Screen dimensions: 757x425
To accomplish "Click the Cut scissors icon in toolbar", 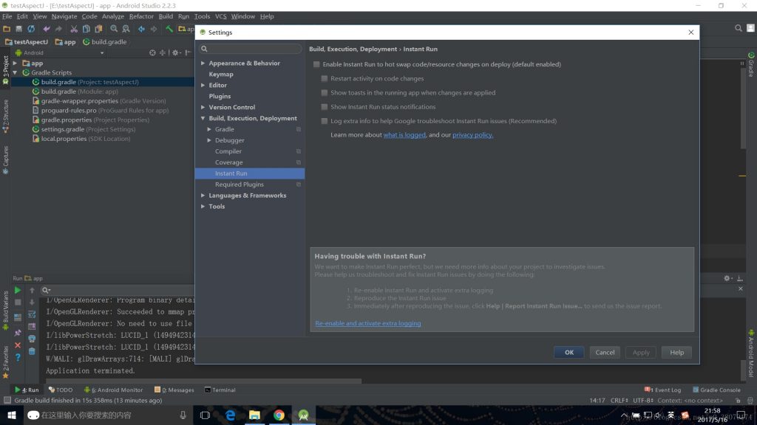I will (x=74, y=29).
